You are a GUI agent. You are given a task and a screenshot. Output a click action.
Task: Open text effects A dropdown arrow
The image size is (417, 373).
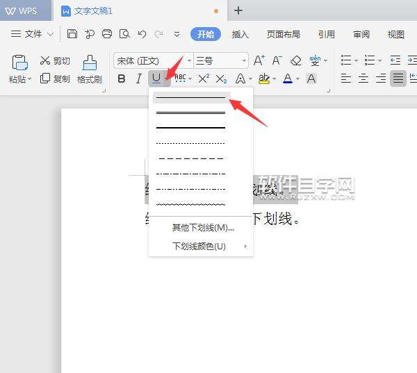250,79
